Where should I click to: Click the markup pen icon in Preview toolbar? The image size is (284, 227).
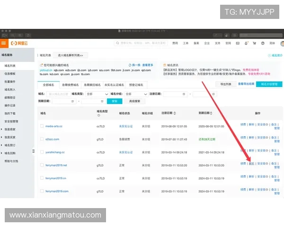click(216, 35)
